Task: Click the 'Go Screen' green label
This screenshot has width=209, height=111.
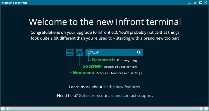Action: (x=92, y=66)
